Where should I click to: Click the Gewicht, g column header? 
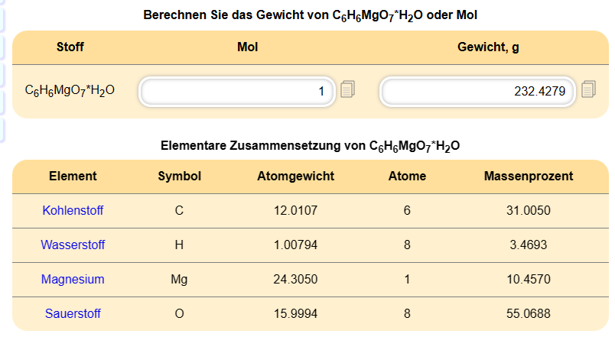[x=488, y=47]
